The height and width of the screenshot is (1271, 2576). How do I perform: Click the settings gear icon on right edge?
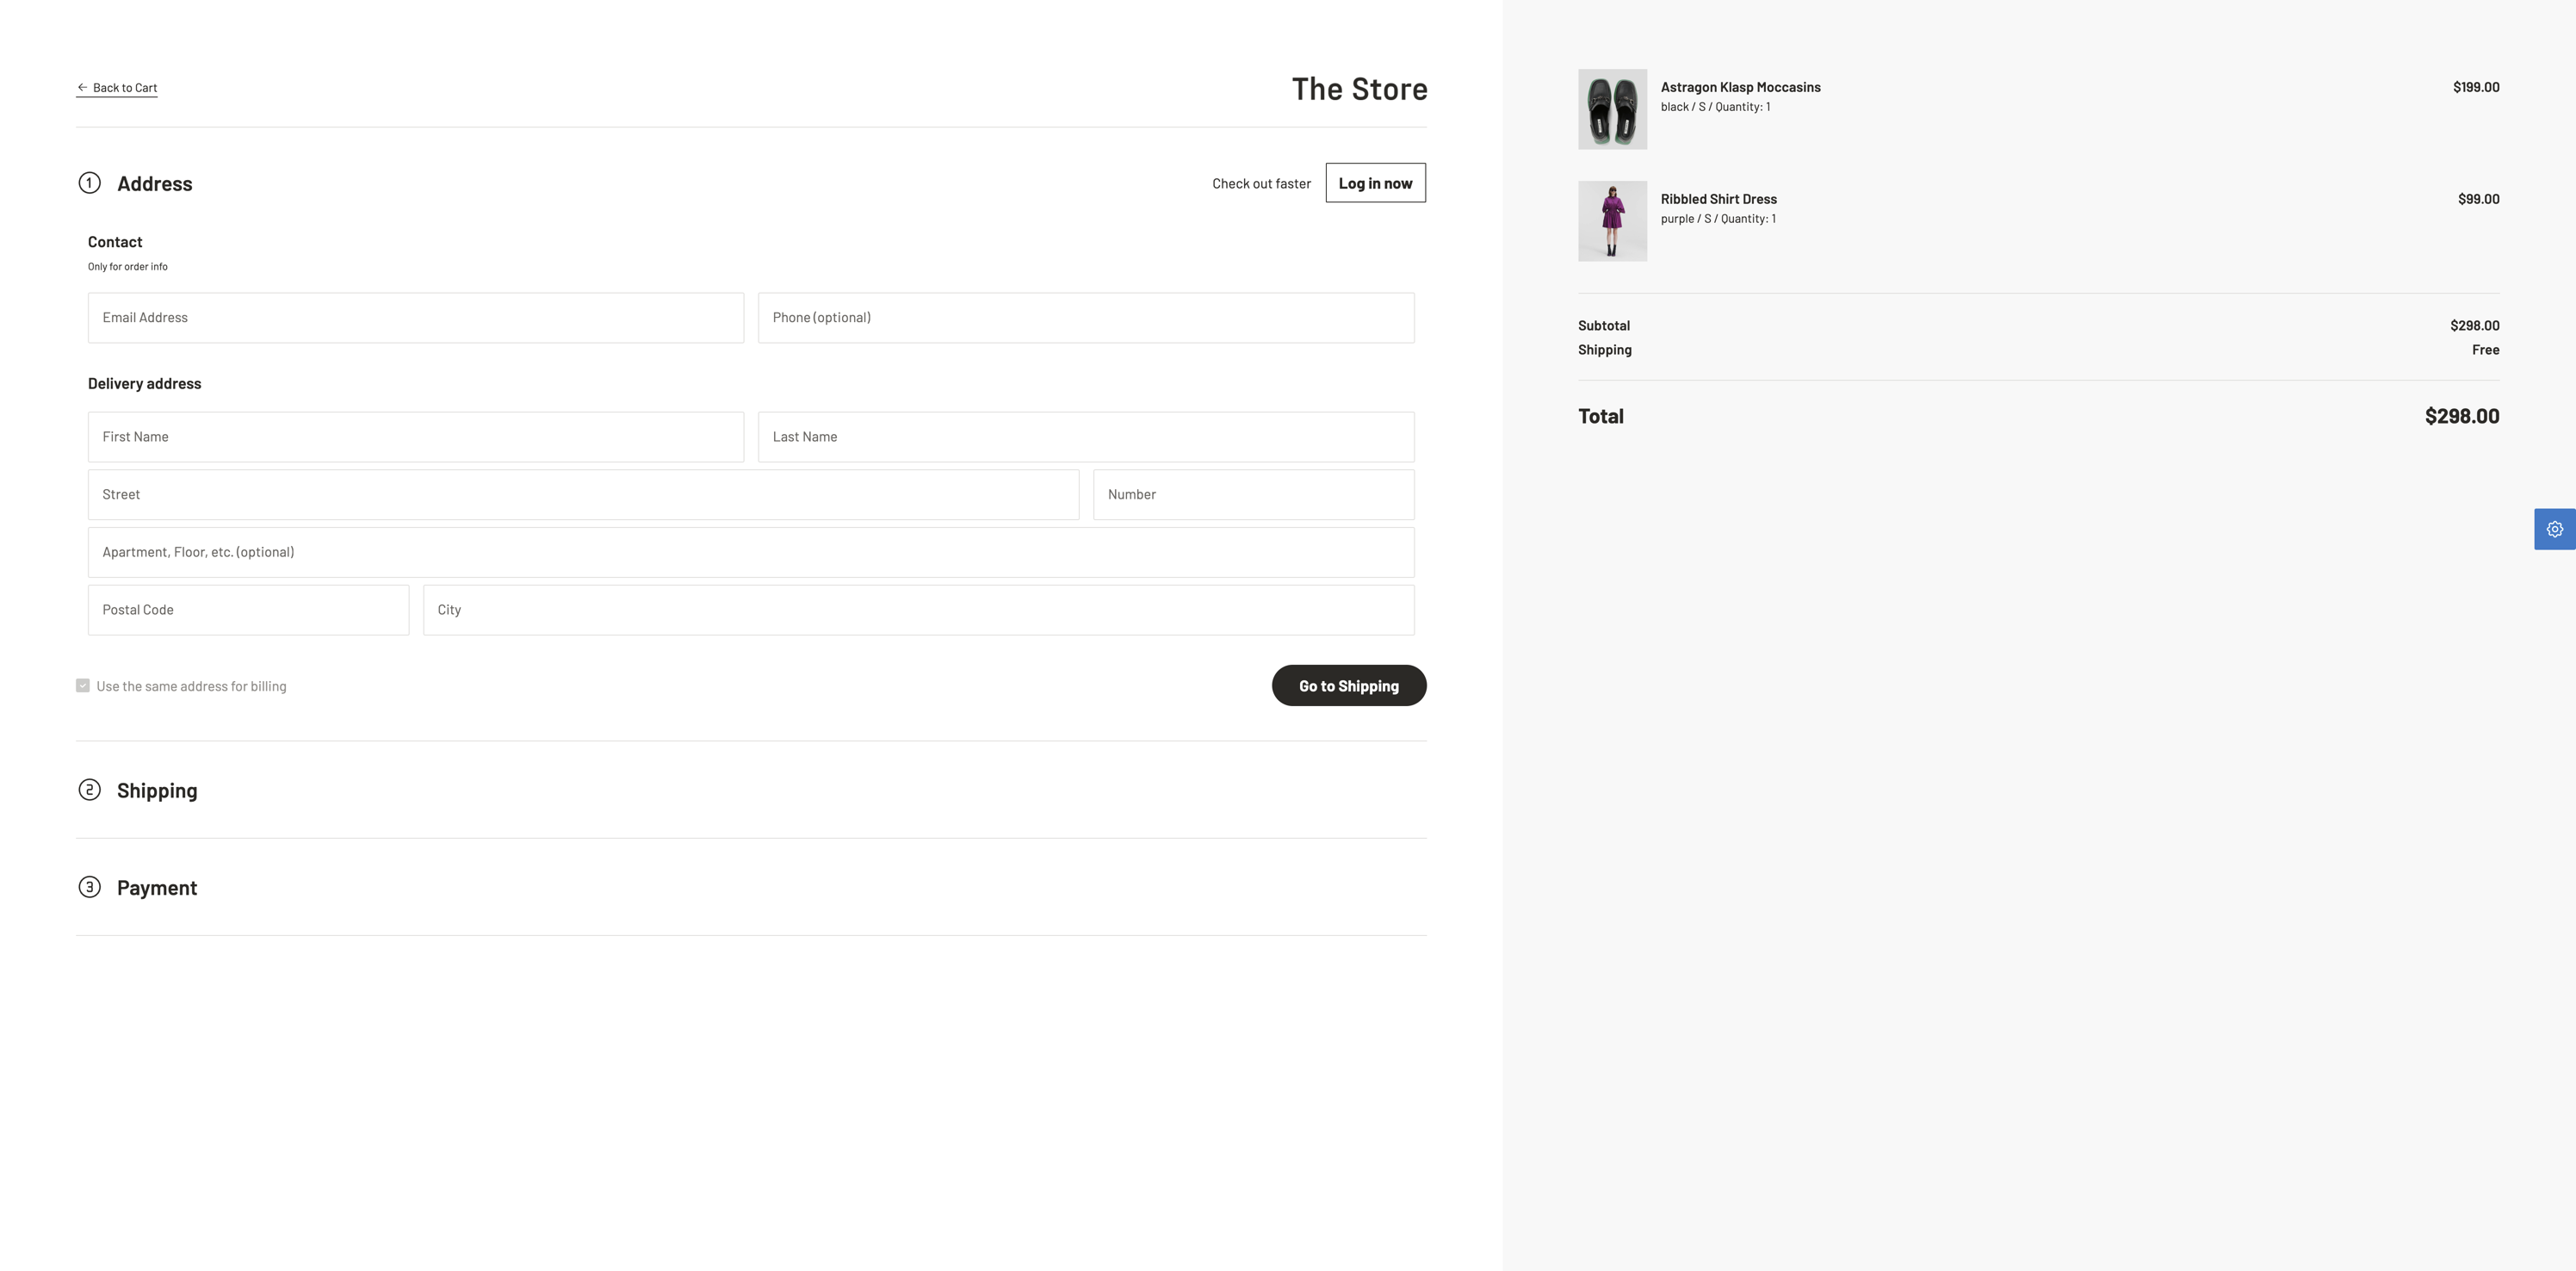(2556, 527)
